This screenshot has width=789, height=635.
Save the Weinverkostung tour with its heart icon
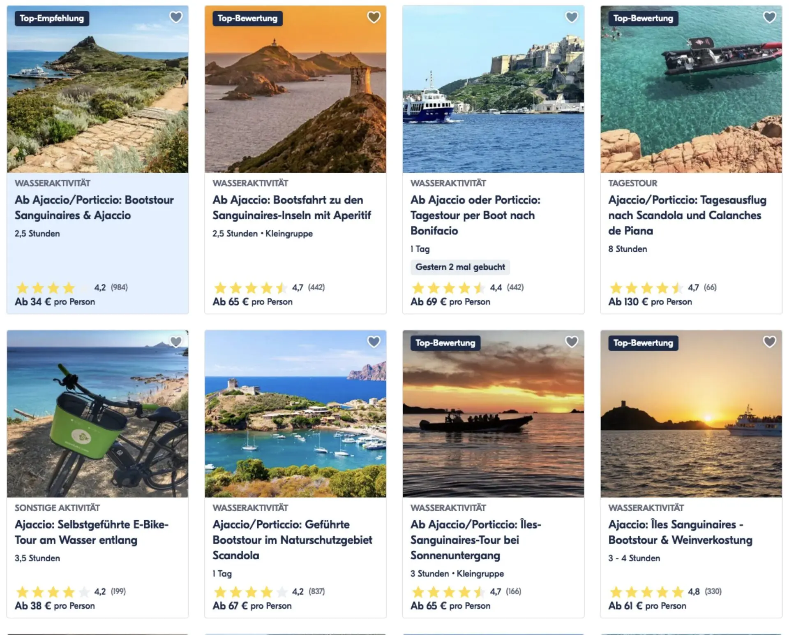coord(769,342)
